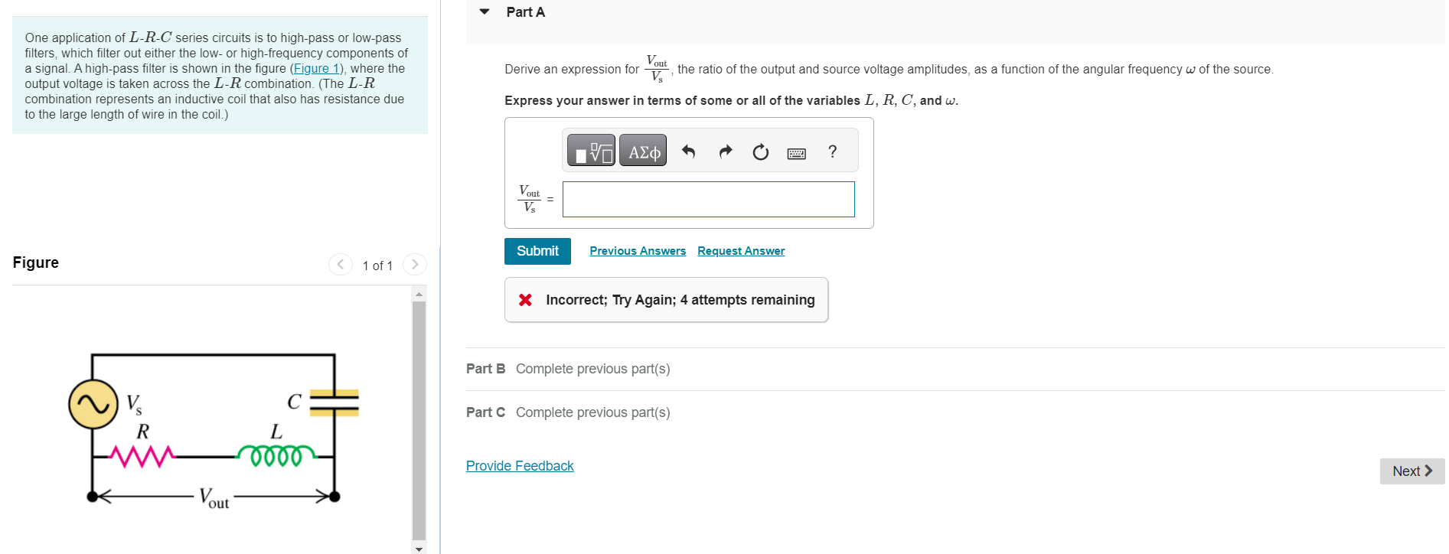Collapse the Part A section
The image size is (1449, 554).
coord(483,11)
